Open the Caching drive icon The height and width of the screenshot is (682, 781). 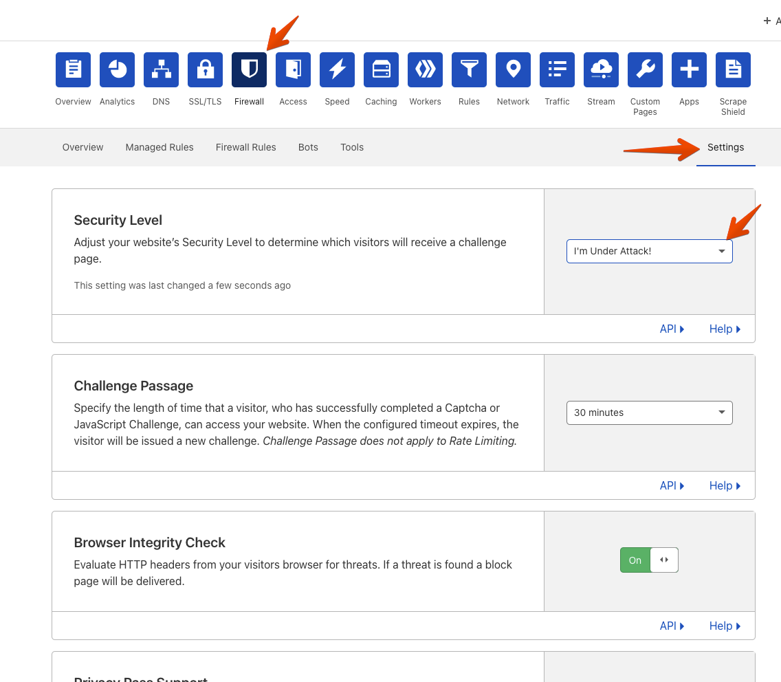(381, 69)
